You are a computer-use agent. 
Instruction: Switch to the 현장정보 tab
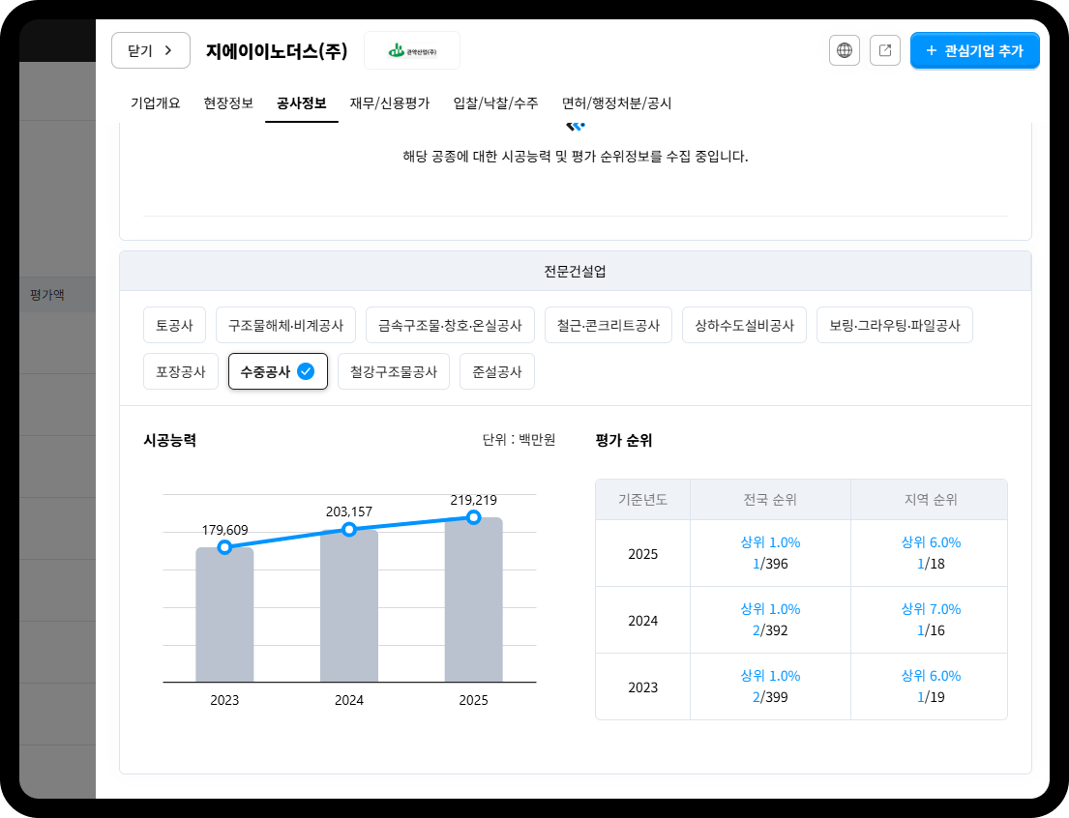[228, 102]
